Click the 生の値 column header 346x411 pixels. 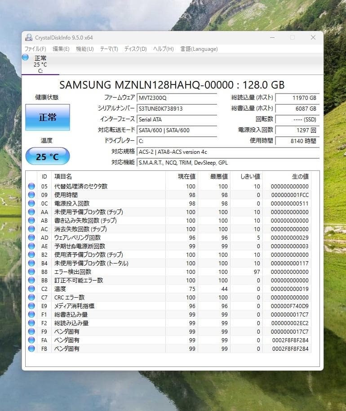pyautogui.click(x=287, y=176)
